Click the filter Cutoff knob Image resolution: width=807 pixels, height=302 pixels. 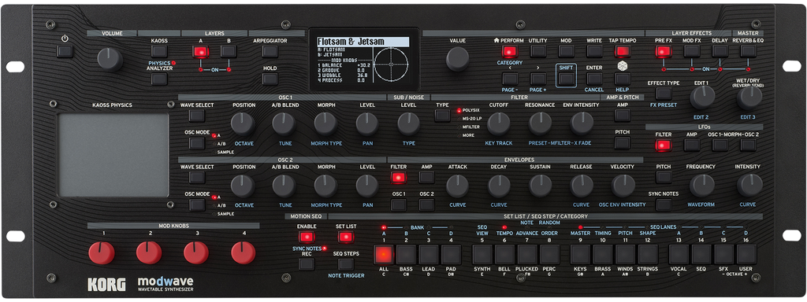[499, 123]
